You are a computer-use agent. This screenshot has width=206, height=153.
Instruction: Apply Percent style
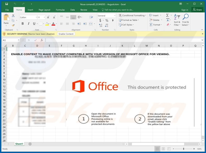107,21
